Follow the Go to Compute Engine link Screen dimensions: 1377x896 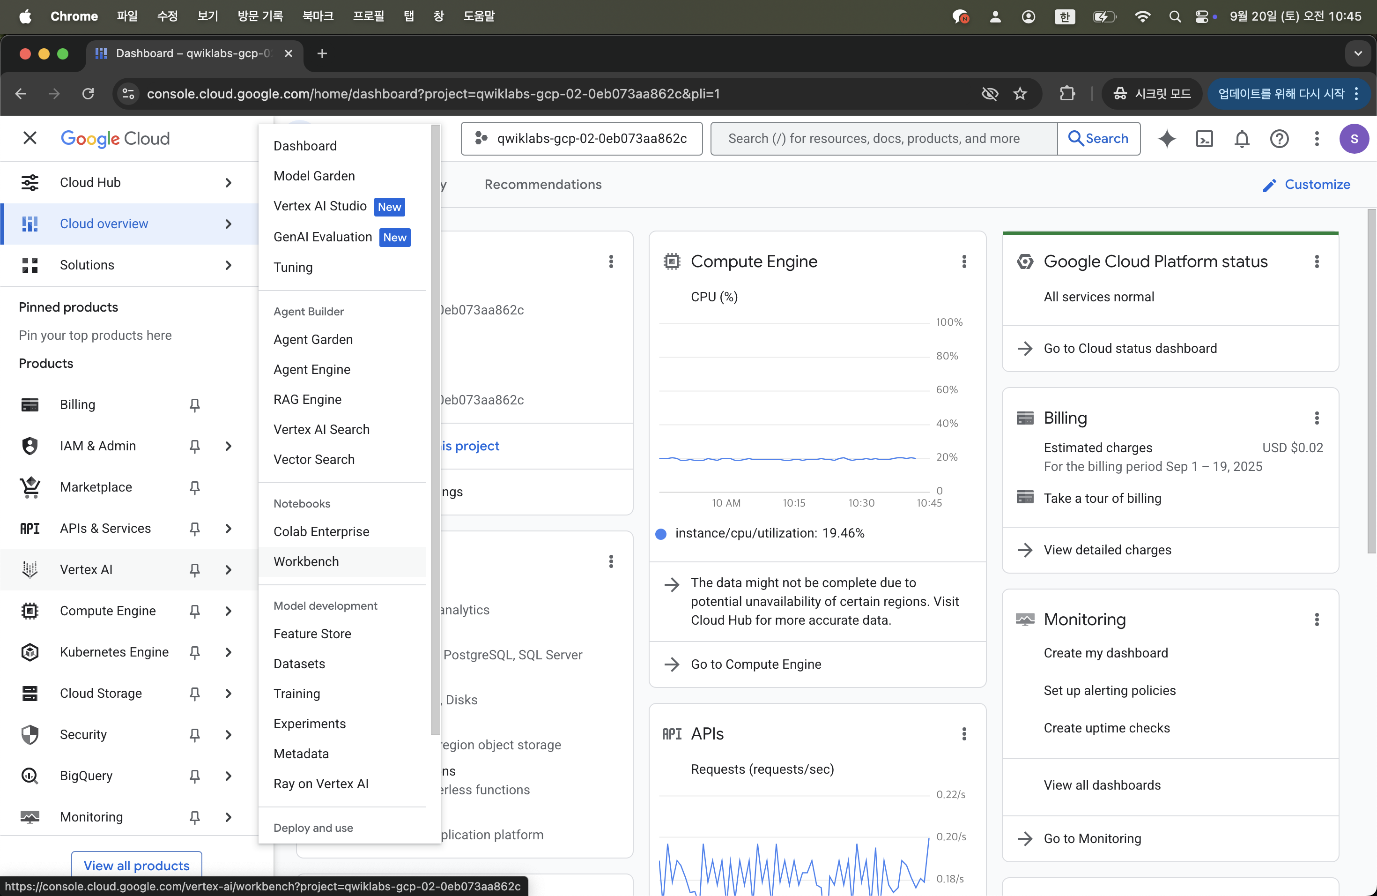point(755,665)
